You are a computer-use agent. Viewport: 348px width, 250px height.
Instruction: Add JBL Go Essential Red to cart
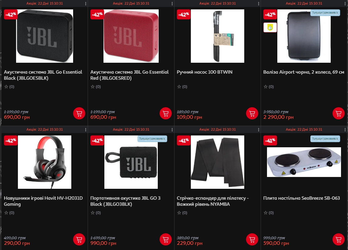pos(166,113)
